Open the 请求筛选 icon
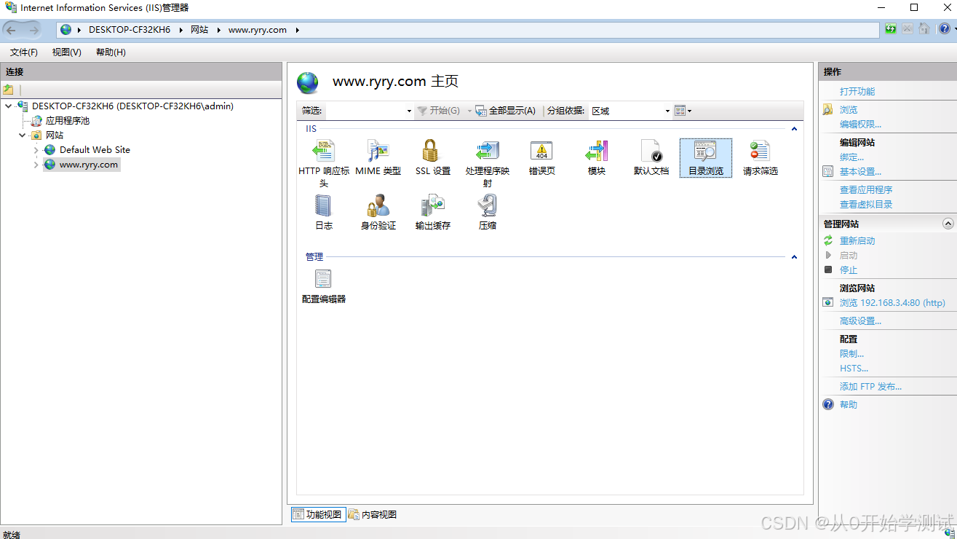Viewport: 957px width, 539px height. point(760,152)
